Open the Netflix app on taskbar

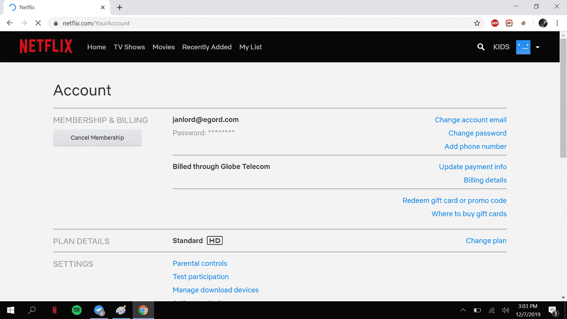coord(54,310)
